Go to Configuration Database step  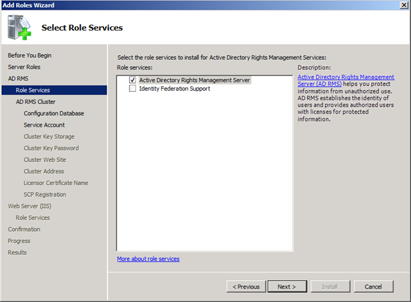coord(54,113)
